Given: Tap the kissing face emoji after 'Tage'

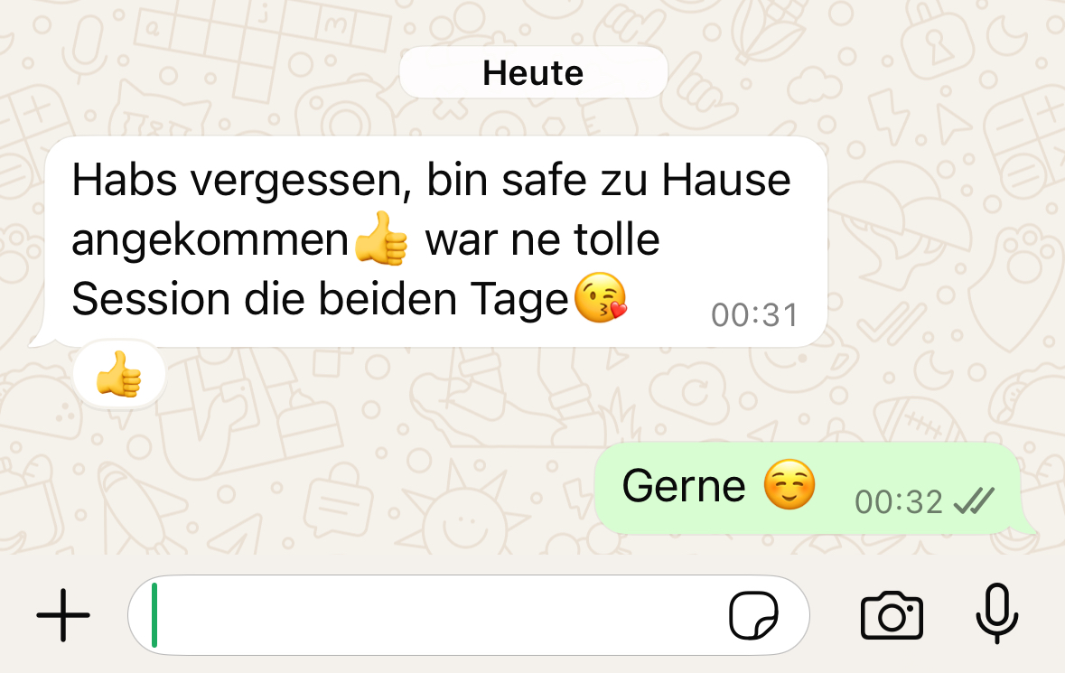Looking at the screenshot, I should [601, 297].
